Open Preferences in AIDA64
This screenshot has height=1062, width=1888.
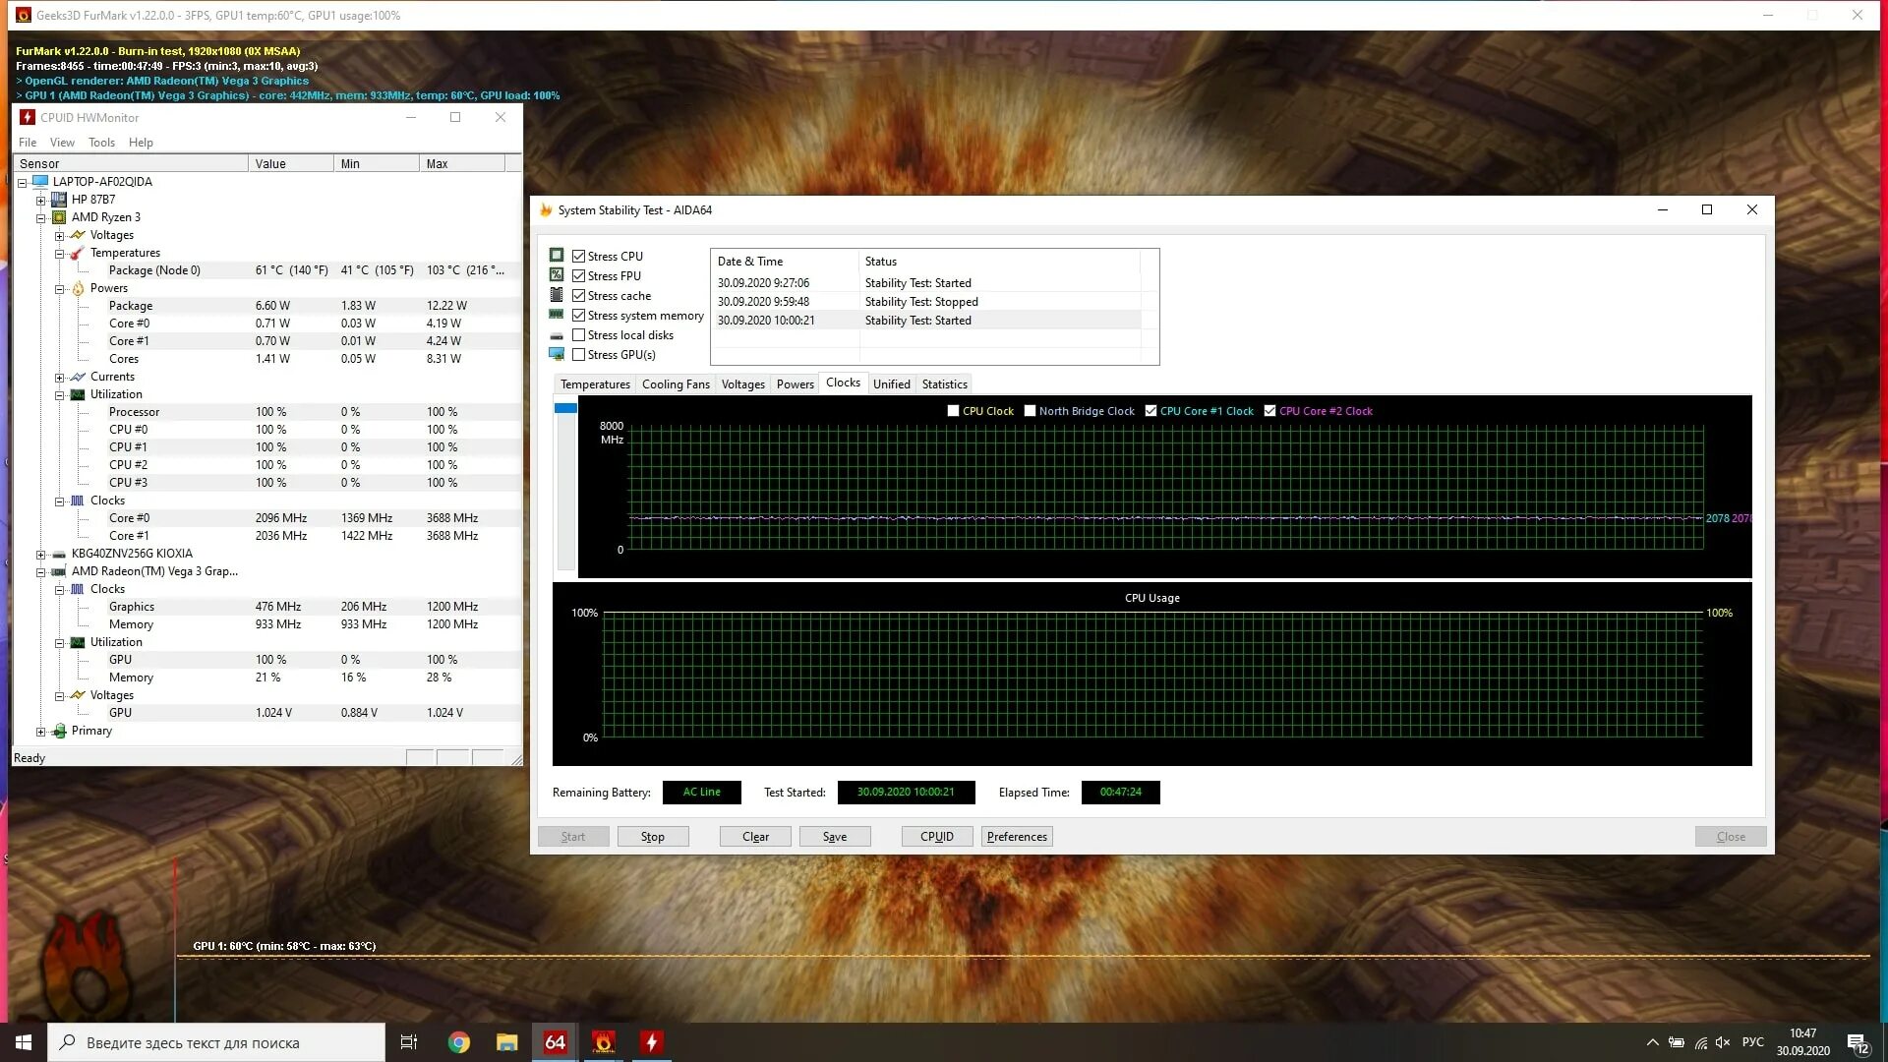pyautogui.click(x=1017, y=837)
